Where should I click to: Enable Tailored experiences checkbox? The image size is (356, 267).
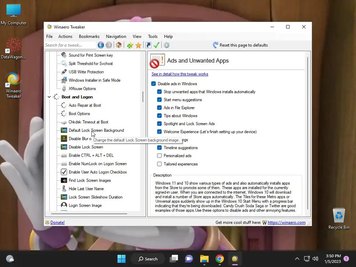coord(159,164)
